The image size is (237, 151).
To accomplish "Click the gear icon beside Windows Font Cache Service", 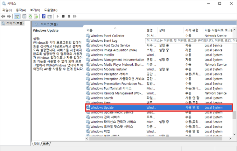I will pos(88,45).
